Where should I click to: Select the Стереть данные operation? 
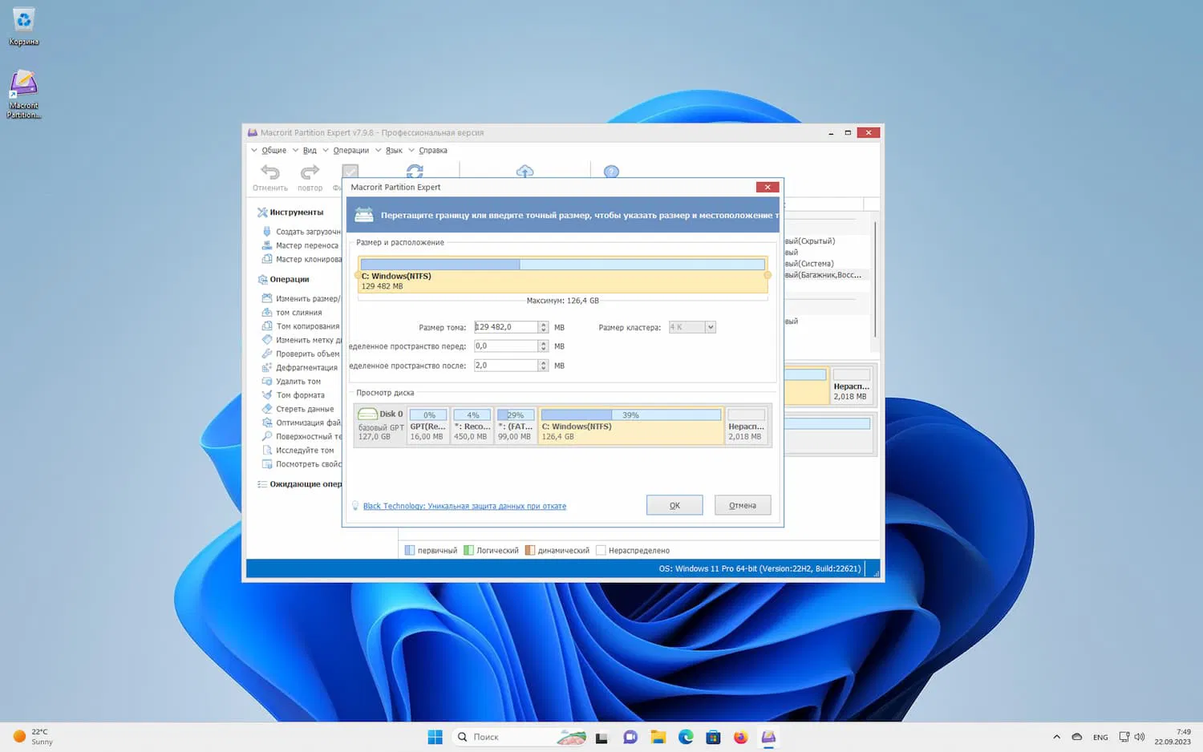pyautogui.click(x=303, y=409)
